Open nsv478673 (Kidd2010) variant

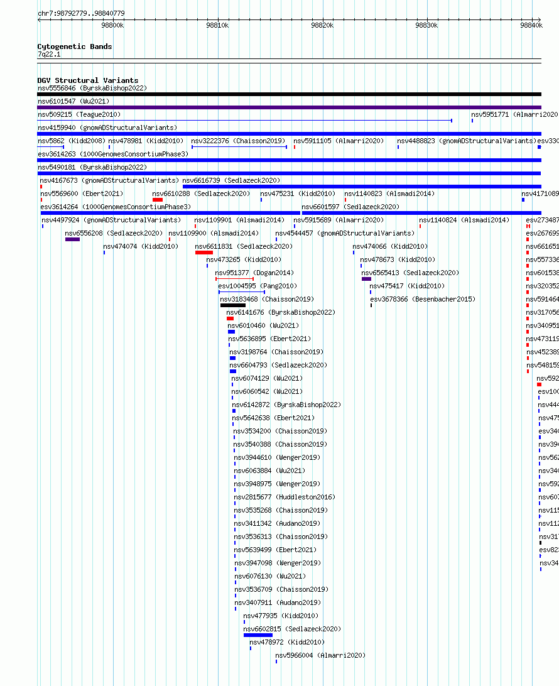pyautogui.click(x=398, y=259)
